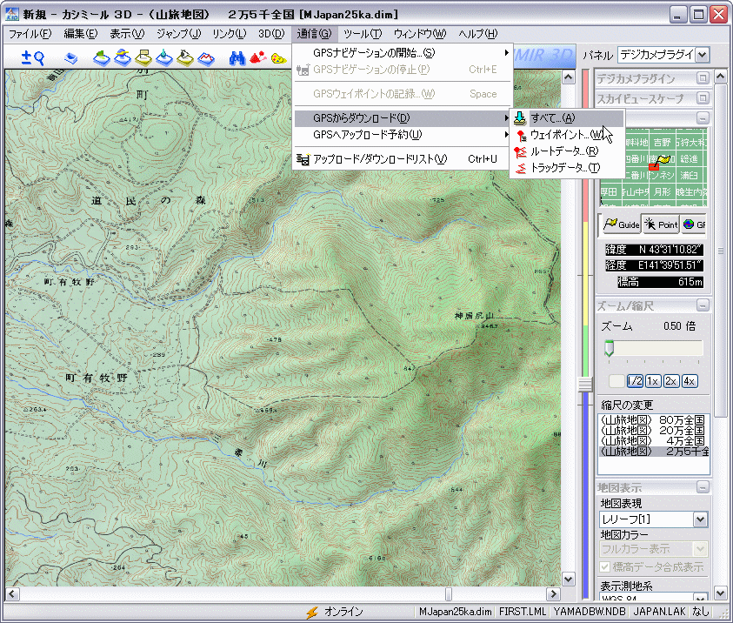Open the パネル combo box dropdown
The height and width of the screenshot is (623, 733).
[702, 55]
